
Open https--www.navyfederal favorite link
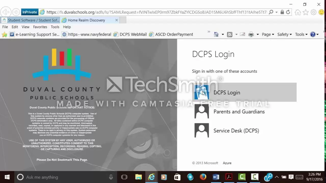(86, 34)
